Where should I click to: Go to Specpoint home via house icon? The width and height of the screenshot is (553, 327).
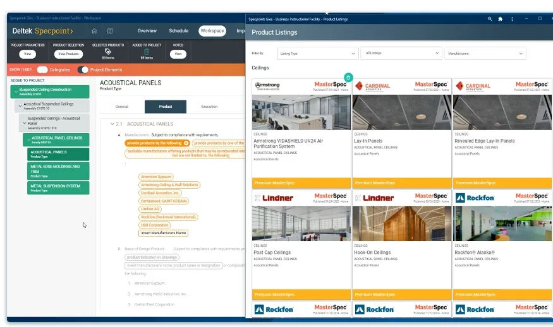coord(94,31)
